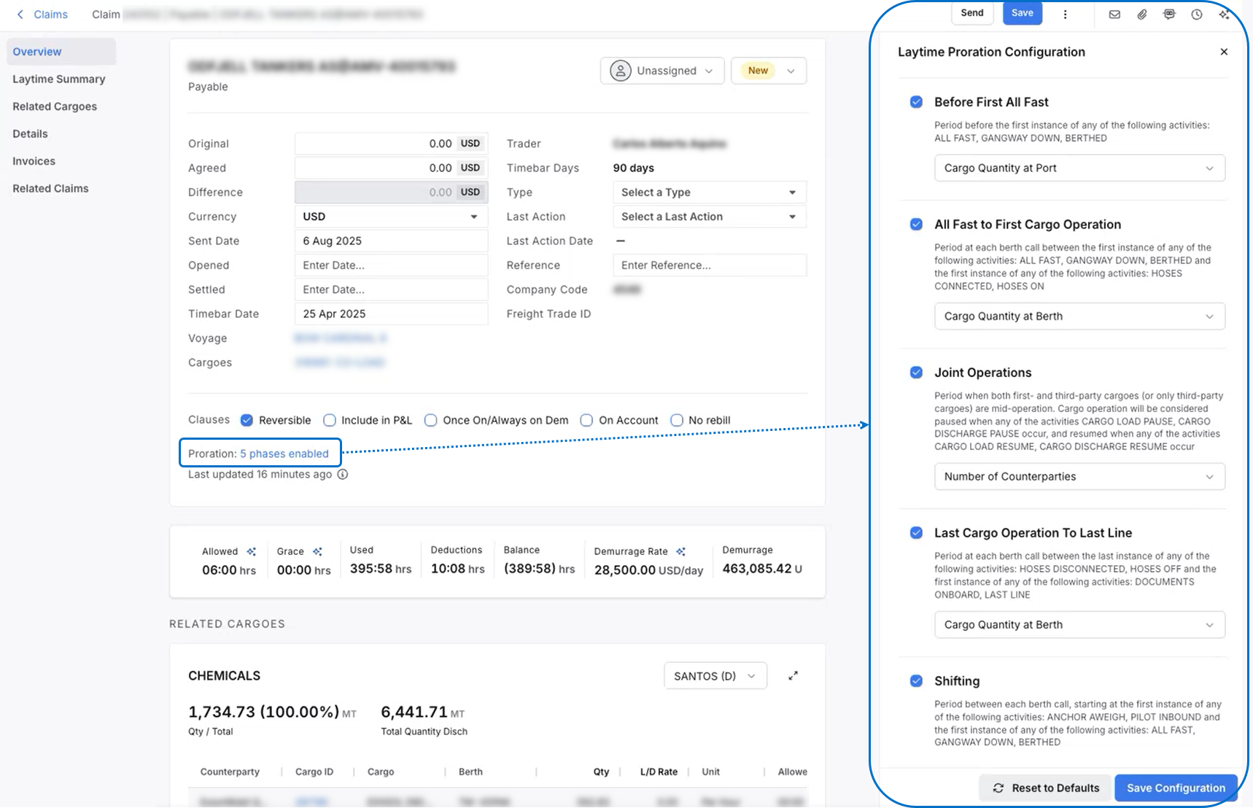Click the info icon next to last updated

pyautogui.click(x=343, y=474)
